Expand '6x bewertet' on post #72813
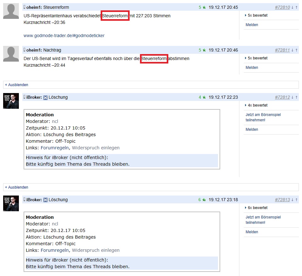 click(x=256, y=208)
